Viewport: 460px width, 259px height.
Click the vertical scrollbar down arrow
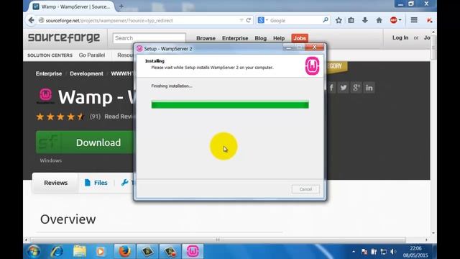point(433,233)
